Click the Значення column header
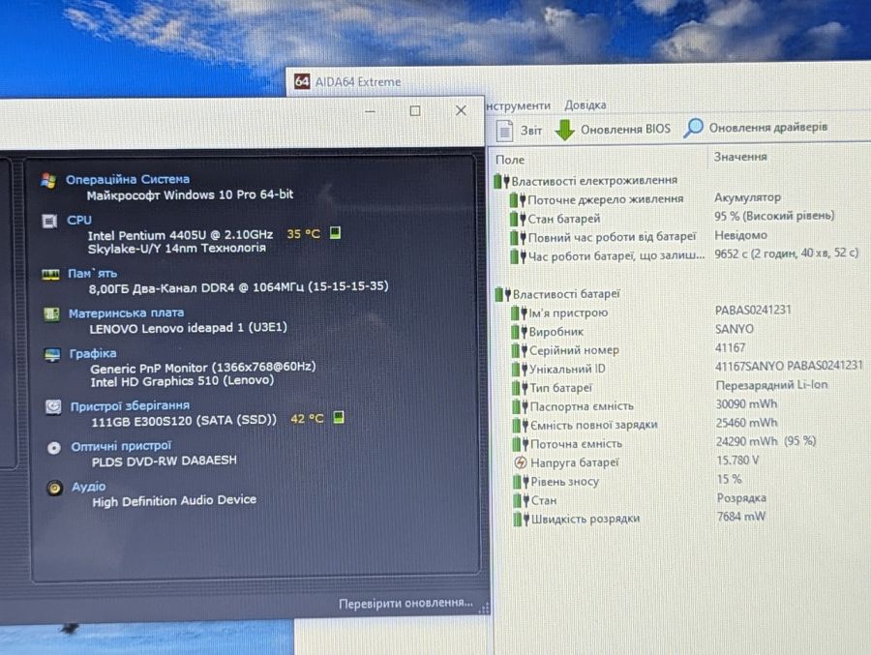The width and height of the screenshot is (871, 655). point(740,157)
